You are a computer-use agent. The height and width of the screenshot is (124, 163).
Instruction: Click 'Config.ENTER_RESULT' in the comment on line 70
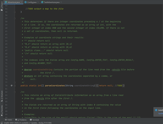click(x=121, y=60)
